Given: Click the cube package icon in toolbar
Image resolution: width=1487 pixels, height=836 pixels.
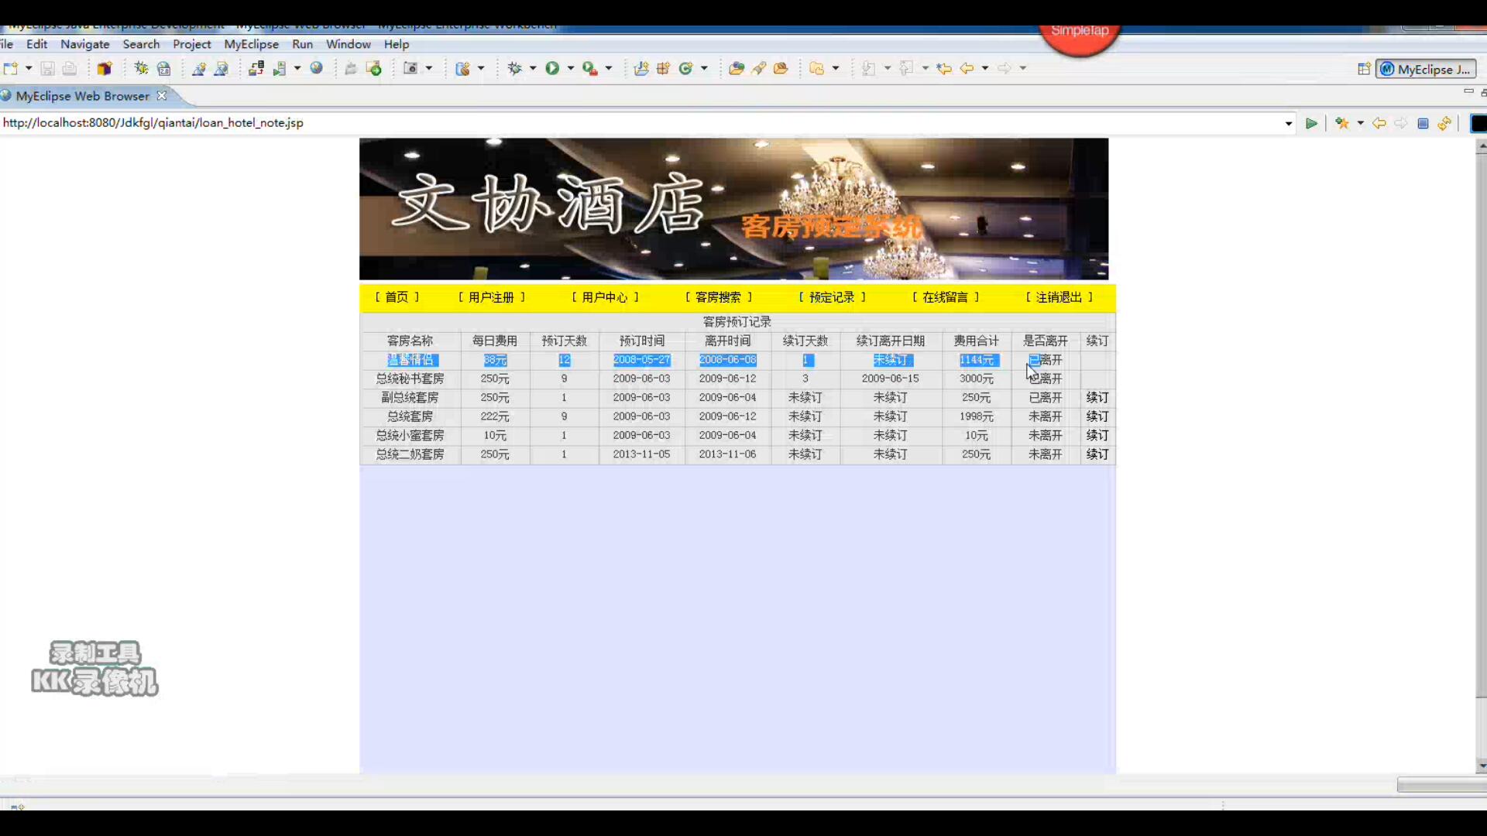Looking at the screenshot, I should (x=105, y=68).
